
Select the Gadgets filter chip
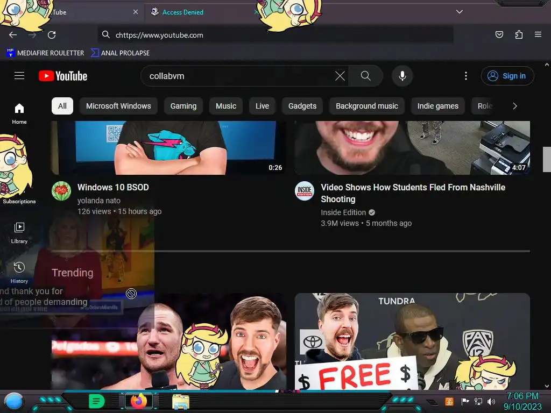[302, 106]
